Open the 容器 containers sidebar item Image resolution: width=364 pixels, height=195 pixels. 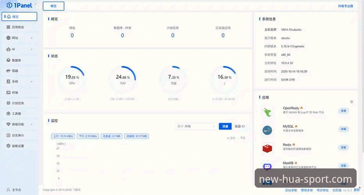pos(19,71)
